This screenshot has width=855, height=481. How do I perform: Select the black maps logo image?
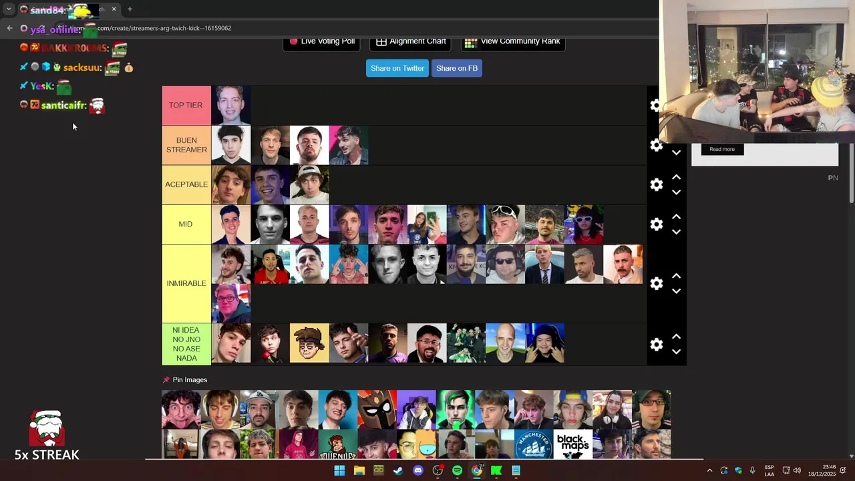point(573,444)
